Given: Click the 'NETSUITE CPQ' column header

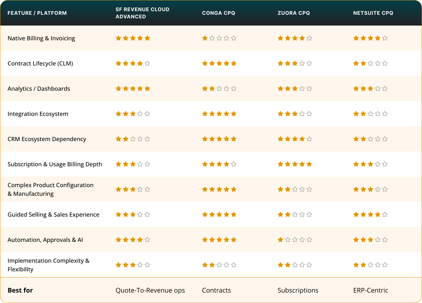Looking at the screenshot, I should (373, 13).
